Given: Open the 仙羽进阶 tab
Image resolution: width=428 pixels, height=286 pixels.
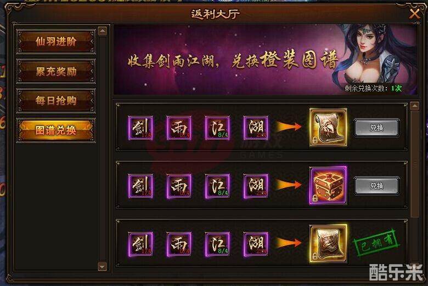Looking at the screenshot, I should (x=55, y=42).
